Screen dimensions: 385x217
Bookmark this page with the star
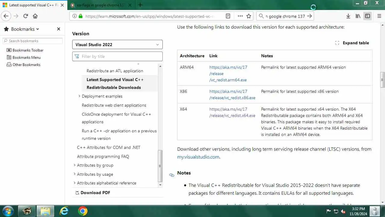coord(249,16)
